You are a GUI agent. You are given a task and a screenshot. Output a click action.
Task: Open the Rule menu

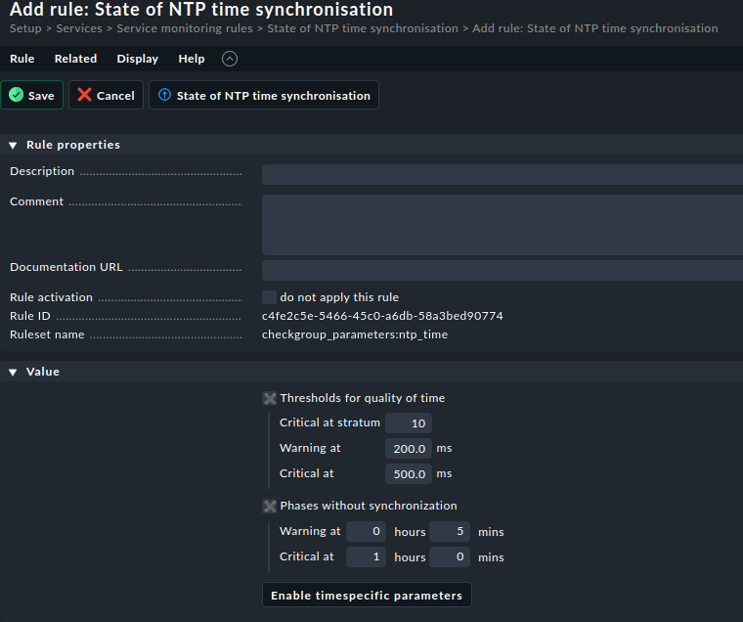[22, 59]
